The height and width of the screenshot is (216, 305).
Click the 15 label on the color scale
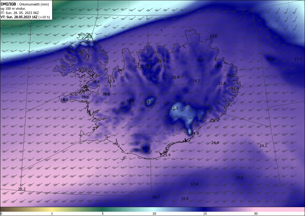pos(205,214)
